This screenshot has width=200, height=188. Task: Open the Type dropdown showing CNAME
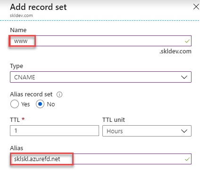[100, 77]
